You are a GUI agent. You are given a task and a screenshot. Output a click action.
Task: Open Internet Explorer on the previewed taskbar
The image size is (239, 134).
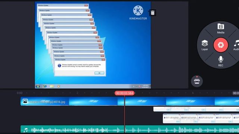pyautogui.click(x=45, y=86)
